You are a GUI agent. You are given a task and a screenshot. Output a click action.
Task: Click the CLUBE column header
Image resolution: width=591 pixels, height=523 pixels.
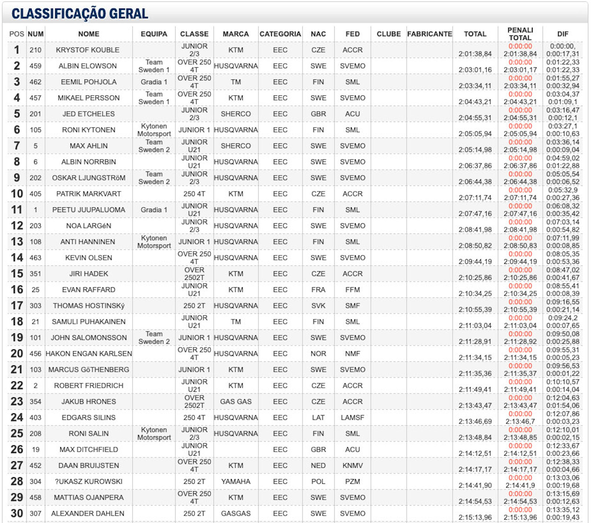pos(389,34)
